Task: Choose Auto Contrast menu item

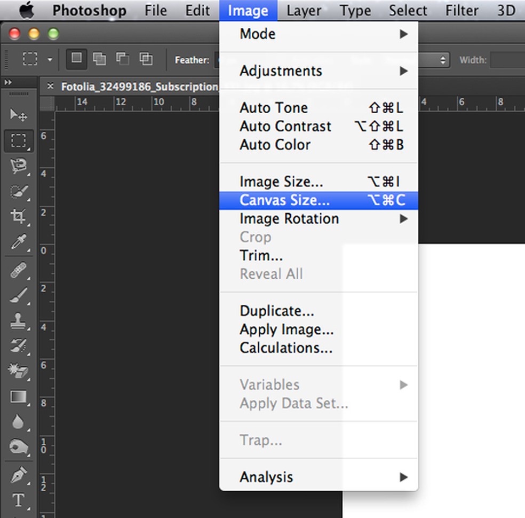Action: click(x=319, y=127)
